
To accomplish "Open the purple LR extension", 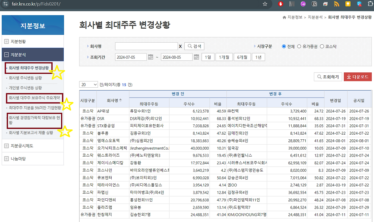I will [303, 4].
